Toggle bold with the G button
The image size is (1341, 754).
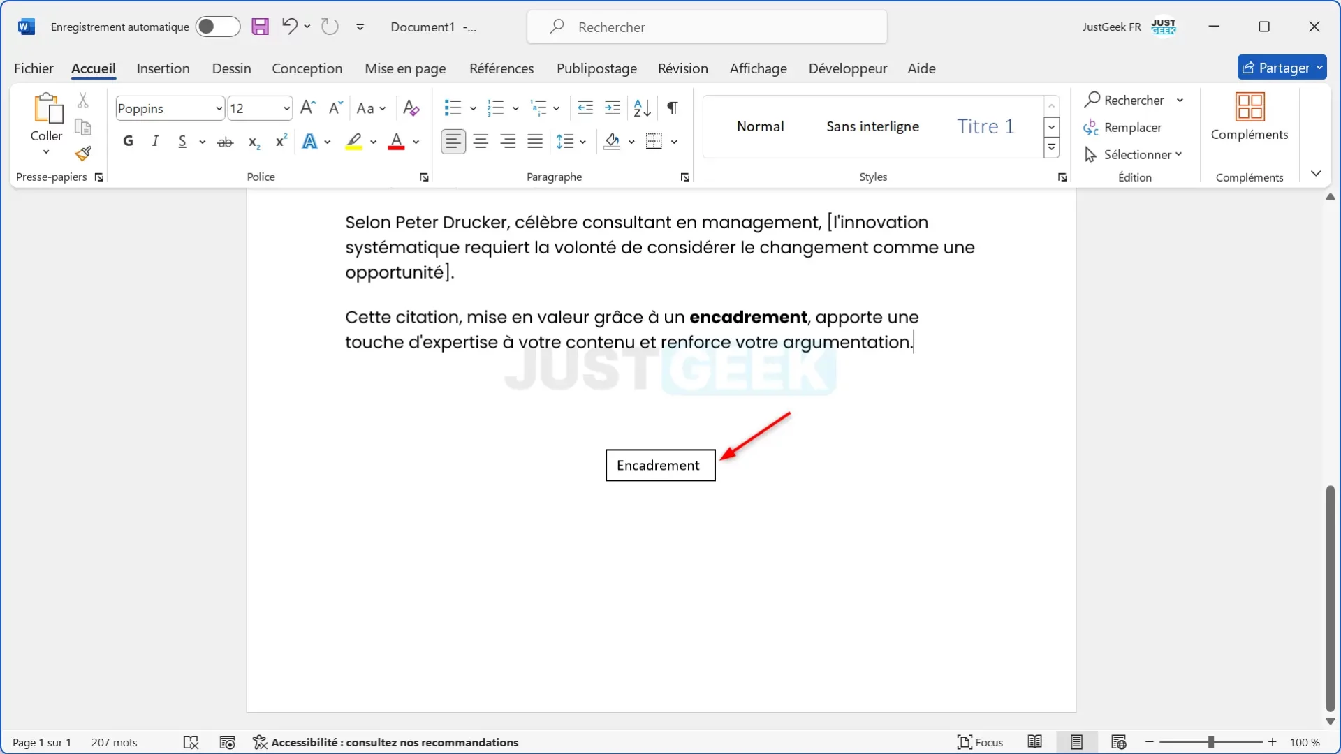128,142
